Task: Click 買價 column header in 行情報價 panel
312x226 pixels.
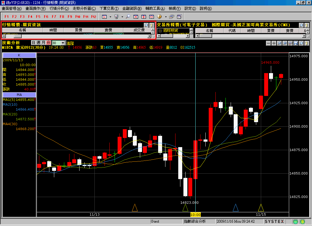Action: (x=78, y=30)
